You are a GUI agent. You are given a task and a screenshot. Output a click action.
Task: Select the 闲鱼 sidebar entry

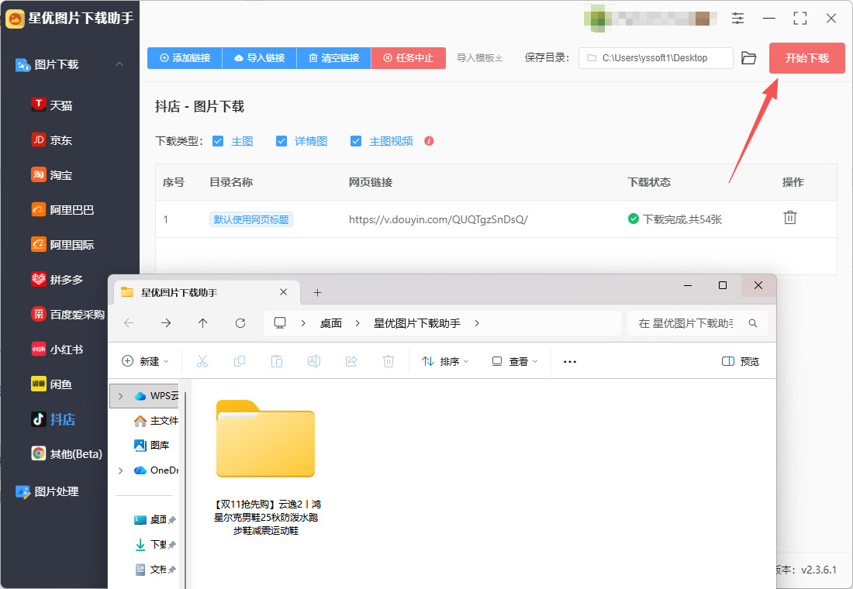52,384
